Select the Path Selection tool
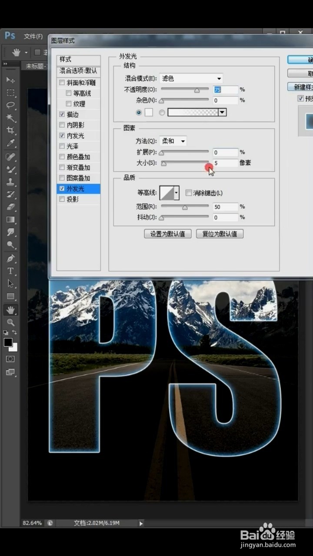The image size is (313, 556). pyautogui.click(x=11, y=284)
